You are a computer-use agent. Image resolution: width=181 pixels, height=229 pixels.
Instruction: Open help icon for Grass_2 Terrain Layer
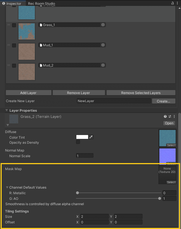coord(165,116)
